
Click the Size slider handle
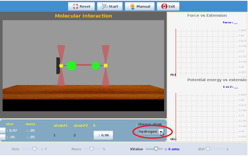34,149
